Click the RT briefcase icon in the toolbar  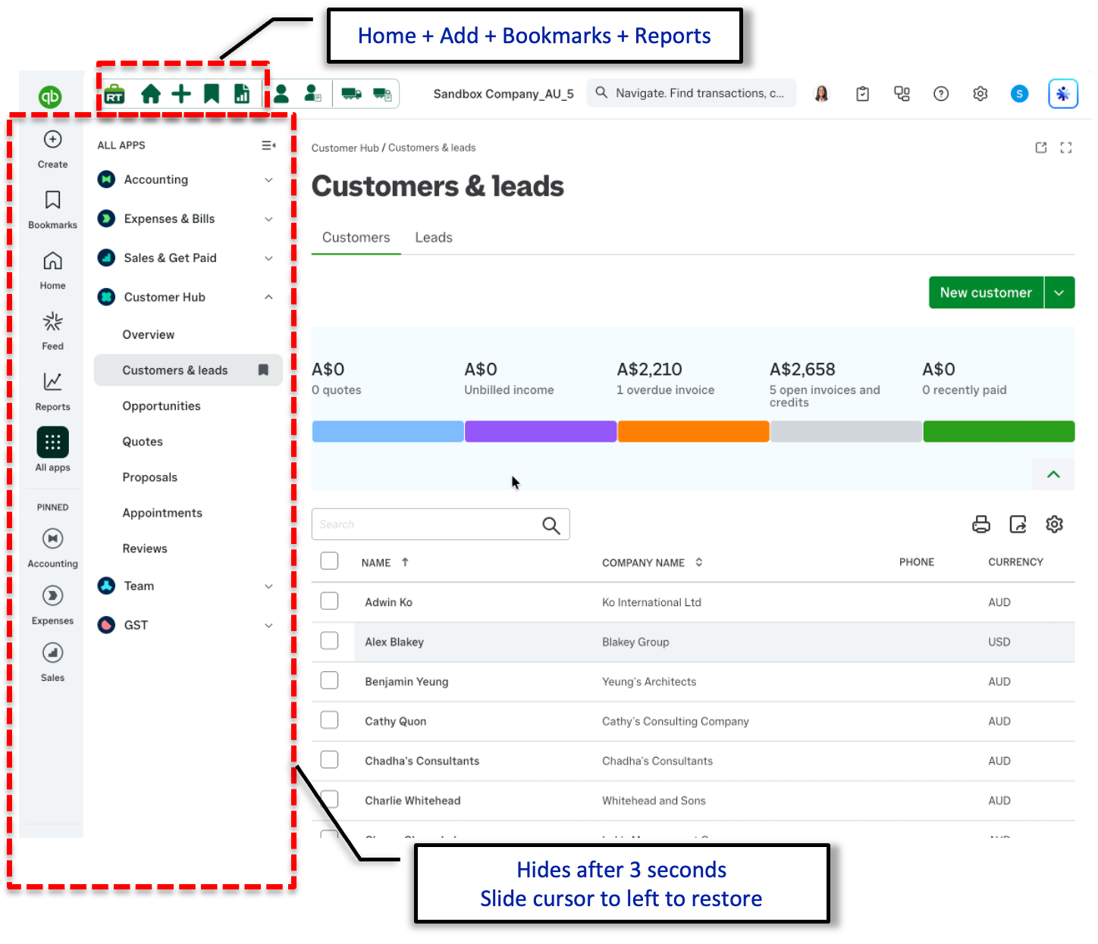pyautogui.click(x=115, y=94)
